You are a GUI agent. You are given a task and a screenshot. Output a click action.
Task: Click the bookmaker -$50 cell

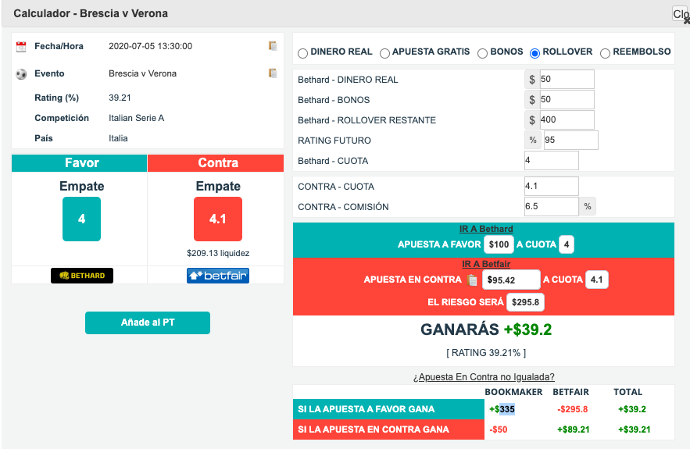(x=498, y=429)
